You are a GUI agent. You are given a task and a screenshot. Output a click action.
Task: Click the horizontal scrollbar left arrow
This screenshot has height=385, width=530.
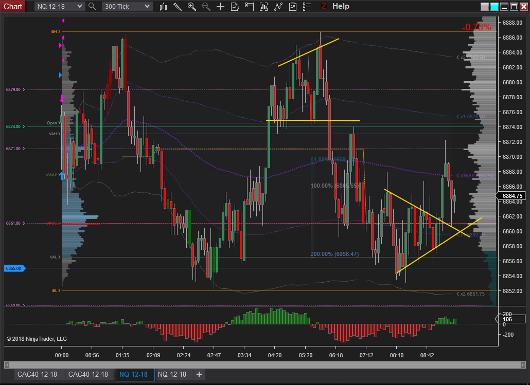coord(6,365)
